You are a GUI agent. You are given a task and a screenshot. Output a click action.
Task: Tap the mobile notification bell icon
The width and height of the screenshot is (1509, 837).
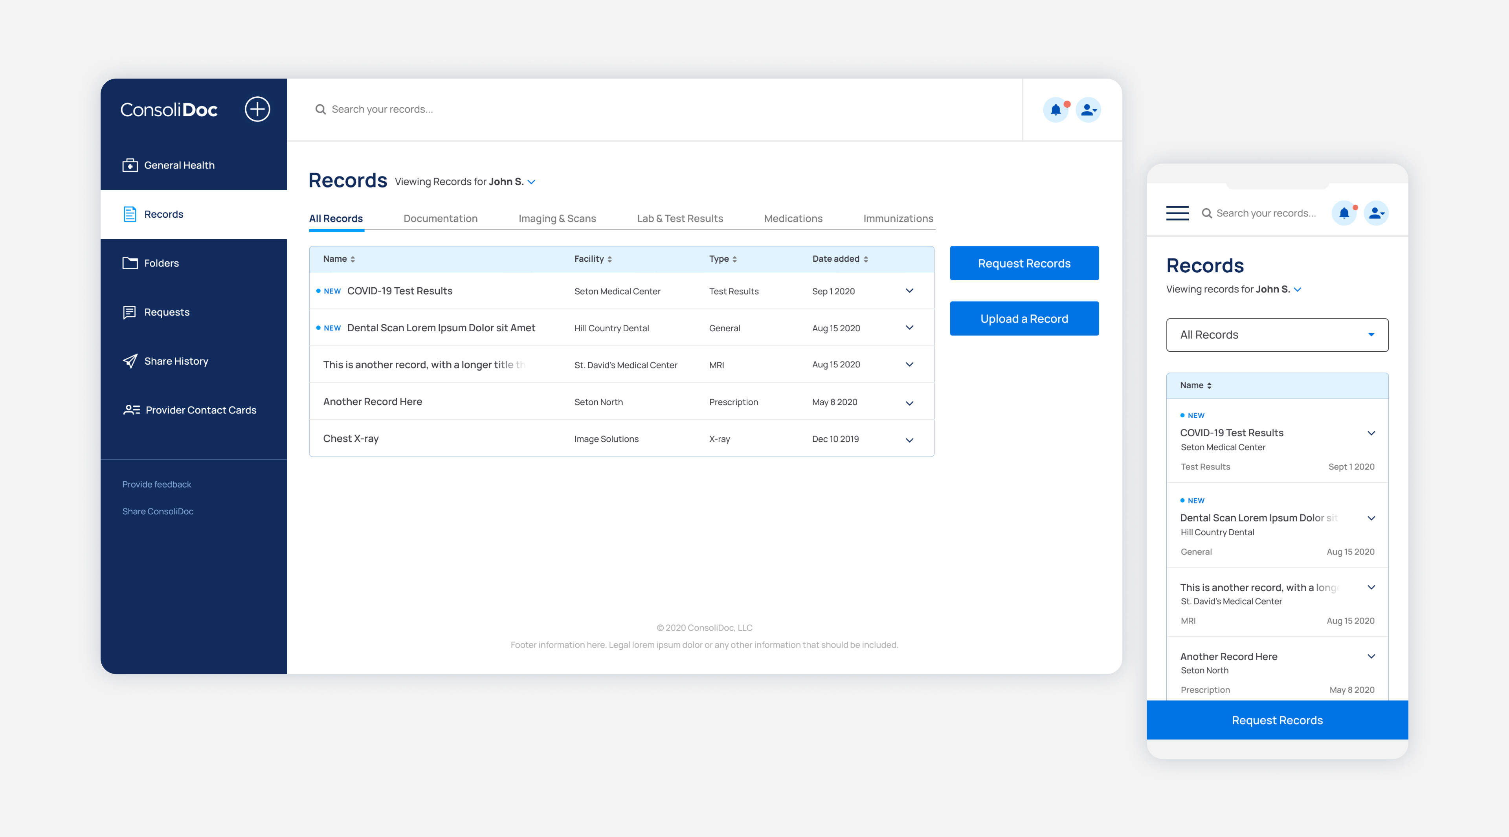tap(1344, 213)
